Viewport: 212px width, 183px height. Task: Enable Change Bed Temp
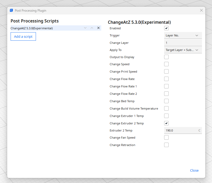166,101
